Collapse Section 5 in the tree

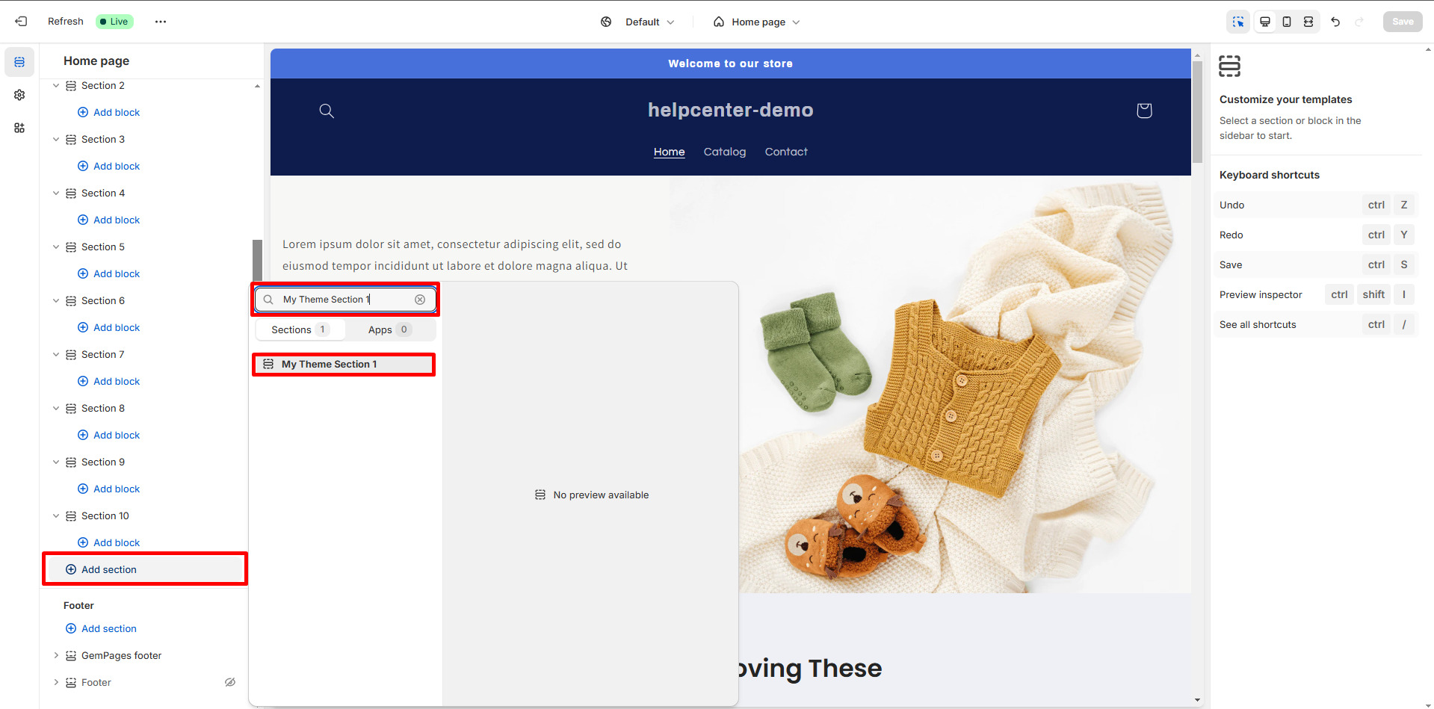[56, 247]
